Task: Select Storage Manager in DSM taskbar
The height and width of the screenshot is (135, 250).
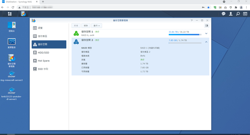Action: click(x=23, y=14)
